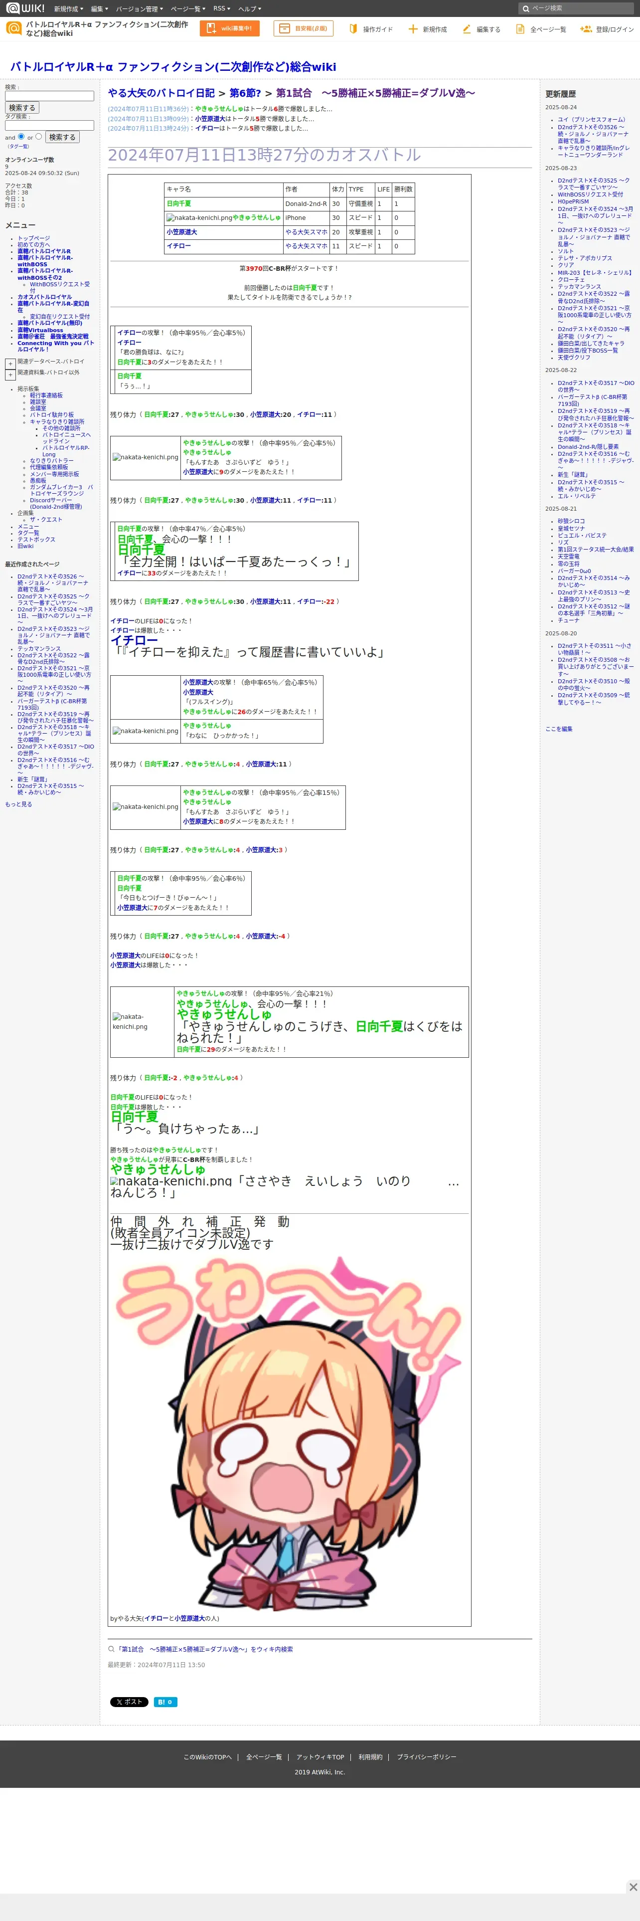Open the 操作ガイド help guide
The height and width of the screenshot is (1921, 640).
coord(370,29)
